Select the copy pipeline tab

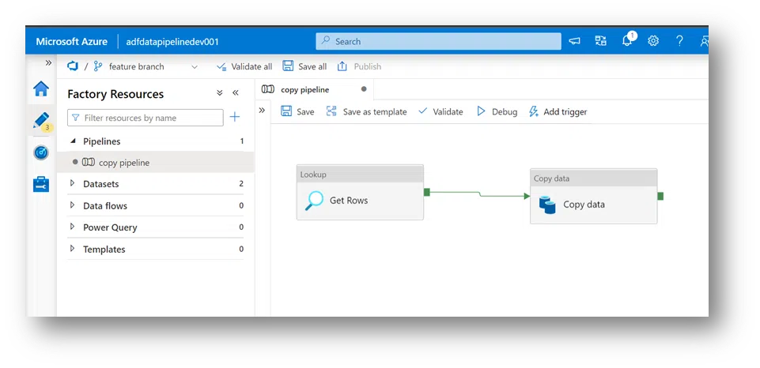304,90
